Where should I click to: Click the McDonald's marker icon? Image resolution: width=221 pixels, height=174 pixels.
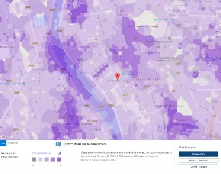tap(72, 119)
